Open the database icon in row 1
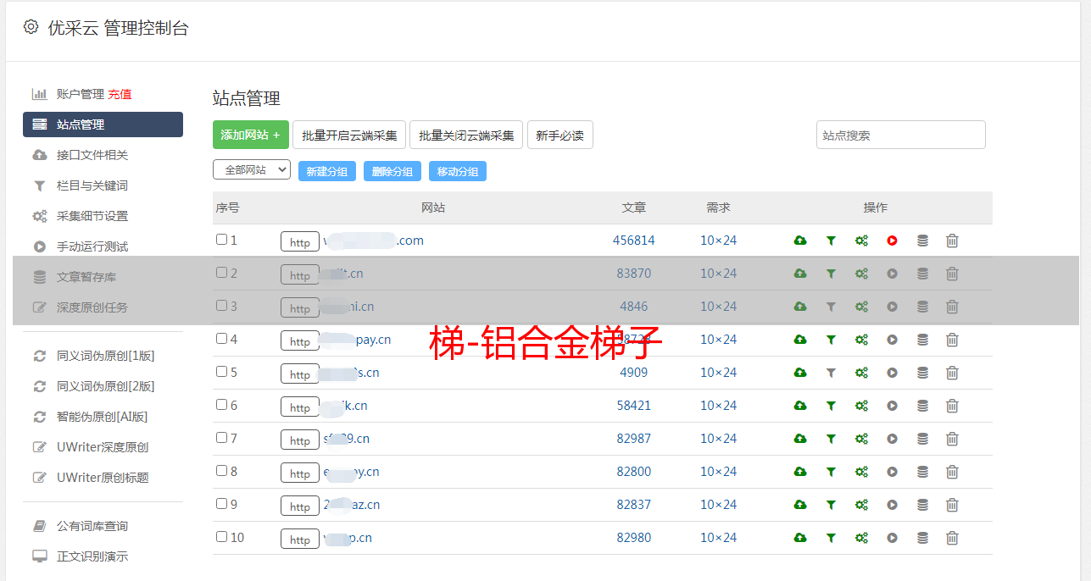Image resolution: width=1091 pixels, height=581 pixels. click(x=922, y=241)
